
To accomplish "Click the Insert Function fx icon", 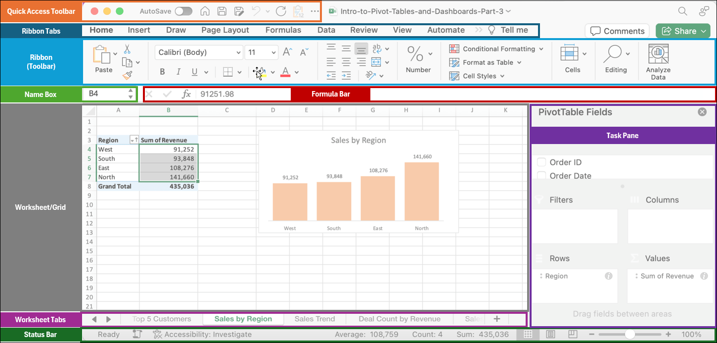I will tap(186, 94).
